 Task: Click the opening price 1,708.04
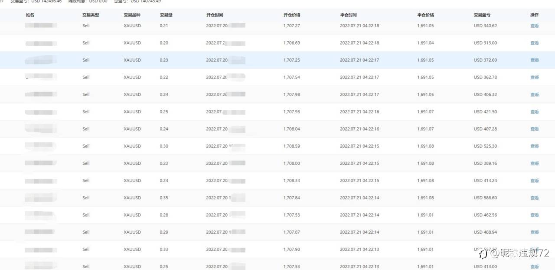291,129
